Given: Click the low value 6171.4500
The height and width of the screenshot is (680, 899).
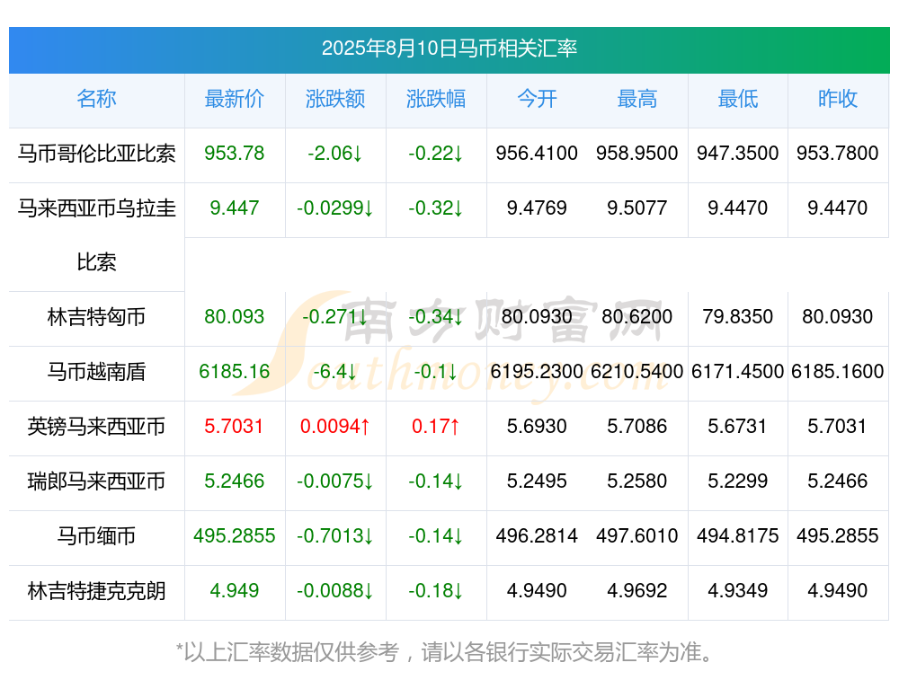Looking at the screenshot, I should [x=738, y=372].
